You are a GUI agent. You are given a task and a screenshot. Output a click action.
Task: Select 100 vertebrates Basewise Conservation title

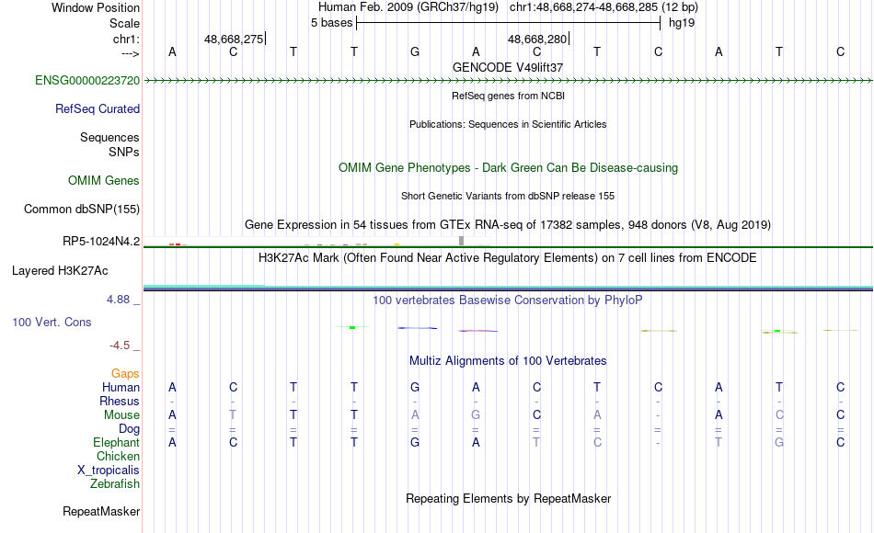tap(508, 301)
